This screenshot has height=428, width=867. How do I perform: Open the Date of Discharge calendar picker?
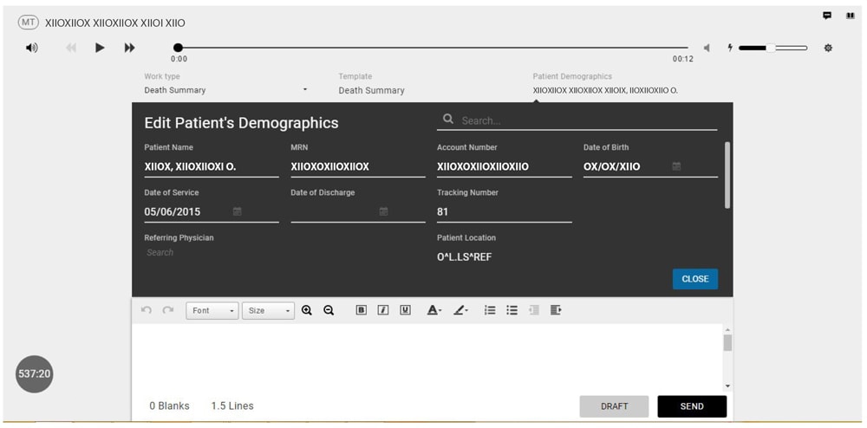384,211
